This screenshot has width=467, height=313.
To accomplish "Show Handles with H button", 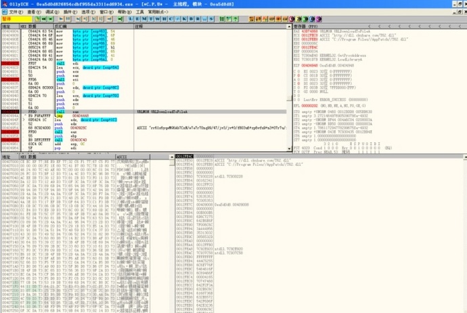I will [x=164, y=19].
